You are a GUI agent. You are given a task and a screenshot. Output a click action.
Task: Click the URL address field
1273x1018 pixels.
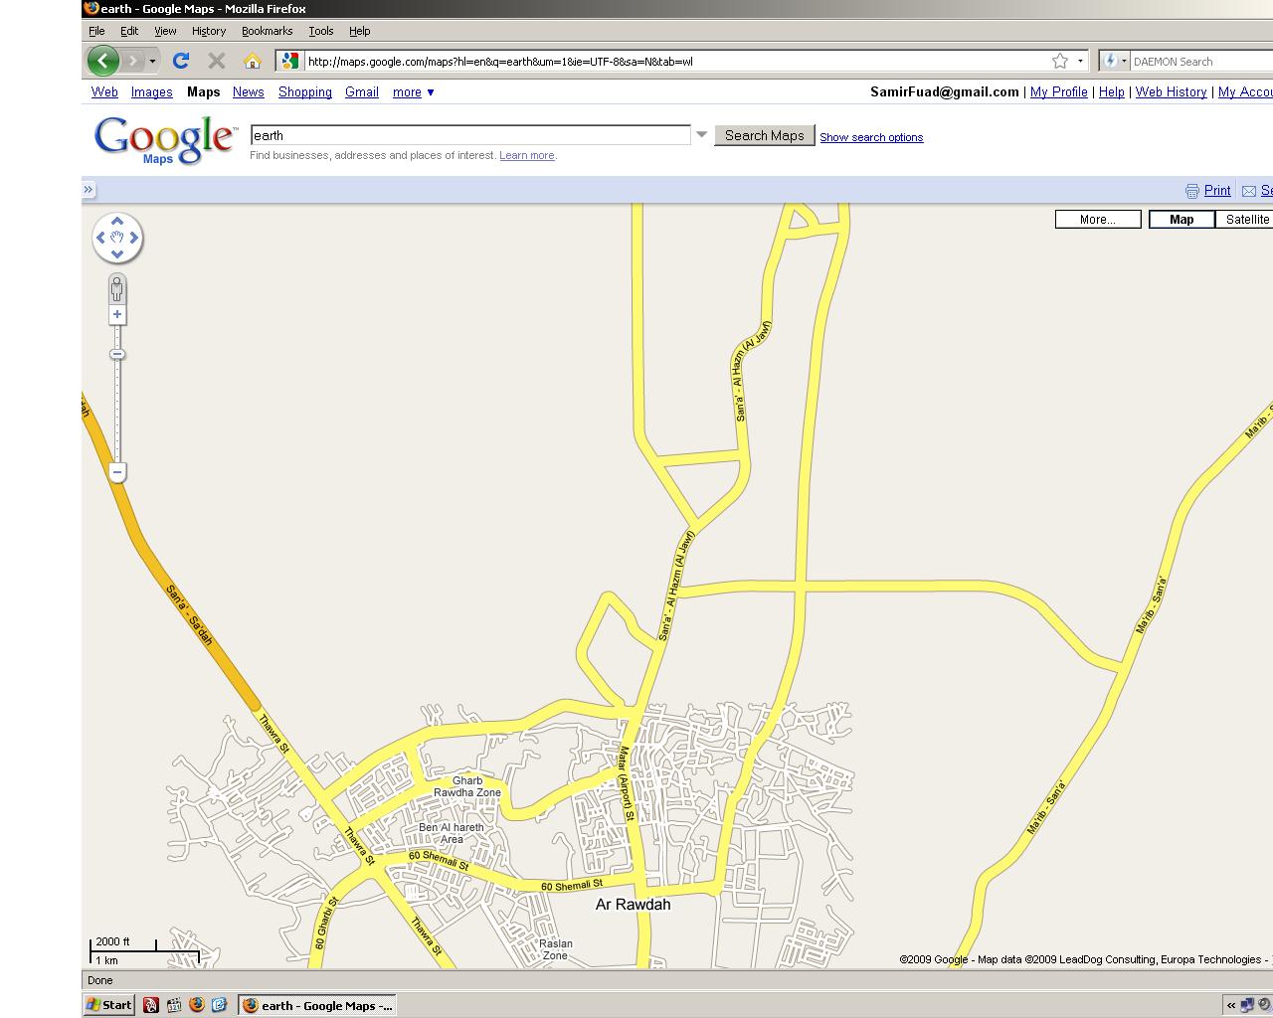coord(676,61)
